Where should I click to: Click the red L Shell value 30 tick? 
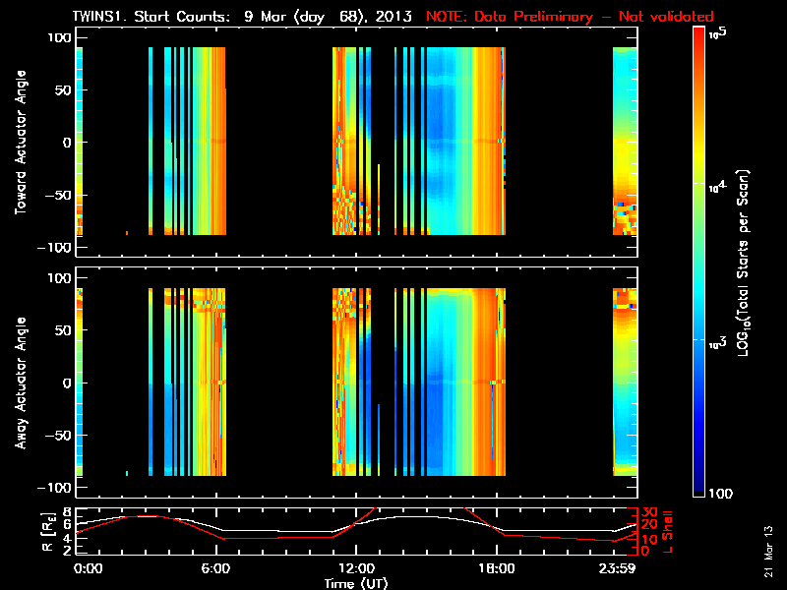tap(648, 511)
